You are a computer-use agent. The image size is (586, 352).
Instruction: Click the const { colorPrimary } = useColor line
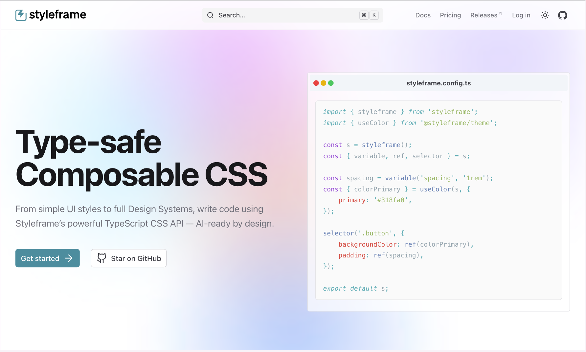[396, 189]
